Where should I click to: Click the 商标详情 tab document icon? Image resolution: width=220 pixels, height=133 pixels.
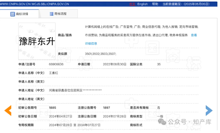click(13, 14)
